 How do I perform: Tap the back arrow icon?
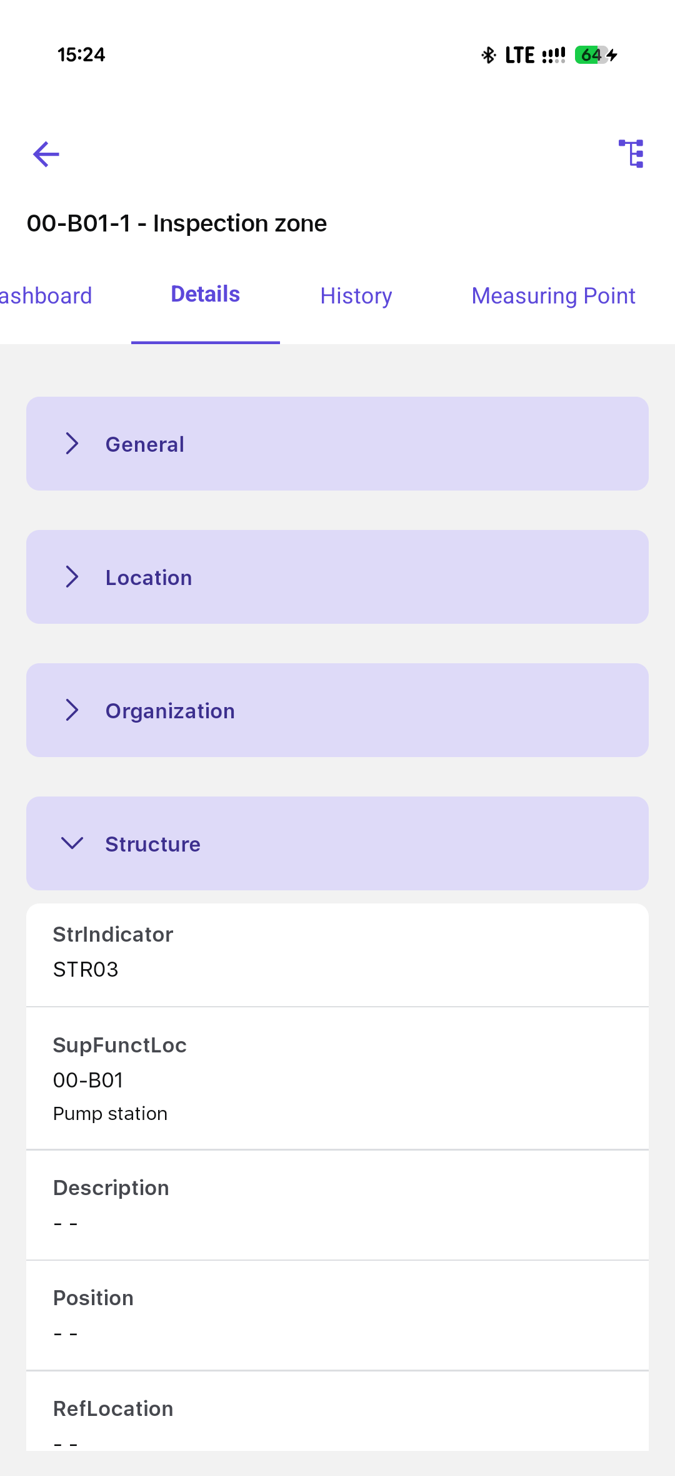(46, 155)
